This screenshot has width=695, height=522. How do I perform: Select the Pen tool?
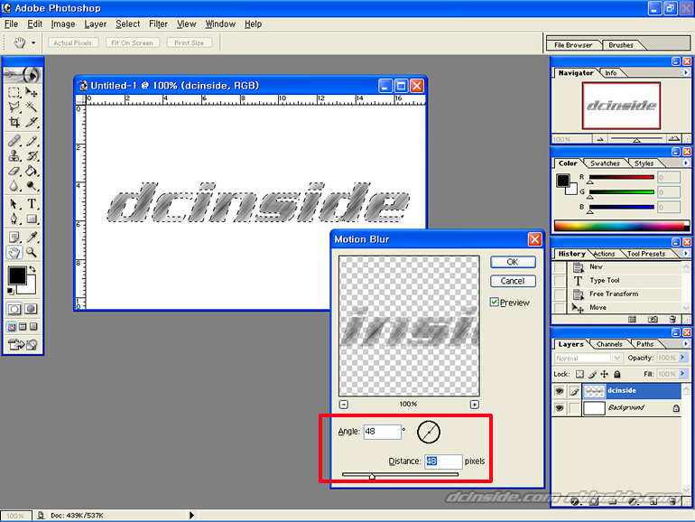14,219
